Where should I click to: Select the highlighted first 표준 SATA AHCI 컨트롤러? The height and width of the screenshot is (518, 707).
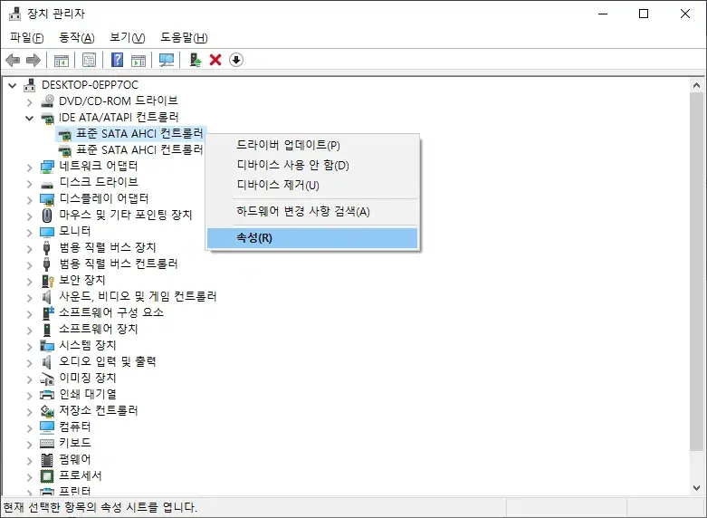pos(139,133)
